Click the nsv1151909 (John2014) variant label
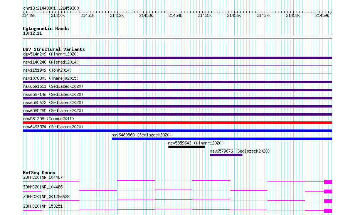Viewport: 343px width, 215px height. coord(47,70)
